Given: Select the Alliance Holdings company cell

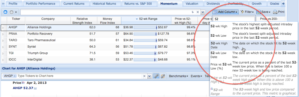Looking at the screenshot, I should (48, 27).
